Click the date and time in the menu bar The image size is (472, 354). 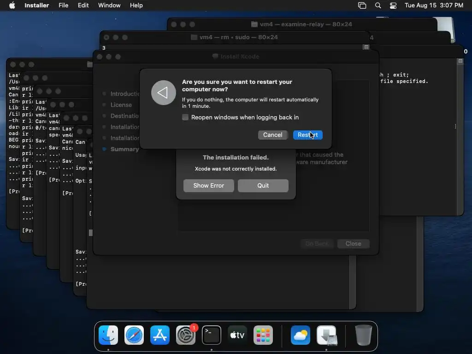click(x=434, y=6)
